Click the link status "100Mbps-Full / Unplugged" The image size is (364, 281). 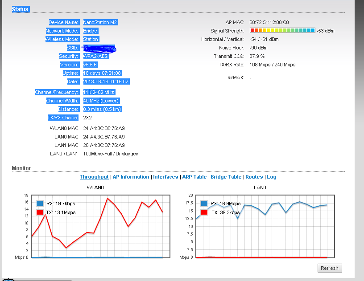tap(111, 154)
